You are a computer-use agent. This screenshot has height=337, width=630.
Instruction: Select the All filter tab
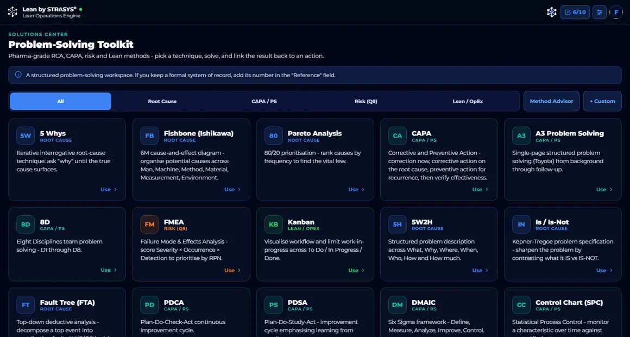[60, 101]
